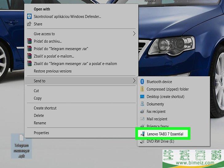Send to Fax recipient
224x168 pixels.
tap(174, 111)
